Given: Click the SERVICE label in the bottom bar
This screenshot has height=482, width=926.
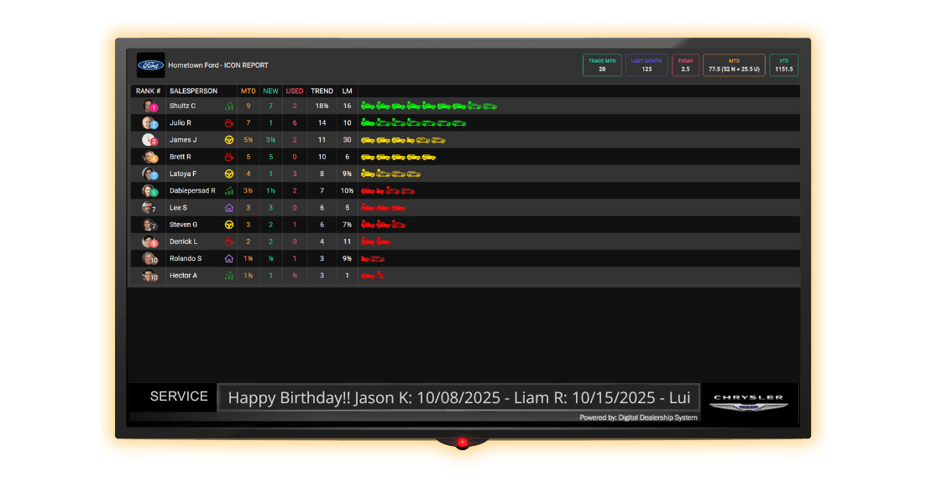Looking at the screenshot, I should pyautogui.click(x=179, y=396).
